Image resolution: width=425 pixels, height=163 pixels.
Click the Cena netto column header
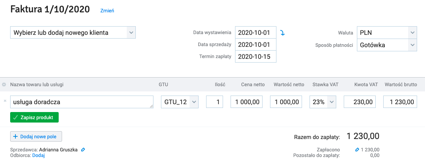[x=253, y=84]
